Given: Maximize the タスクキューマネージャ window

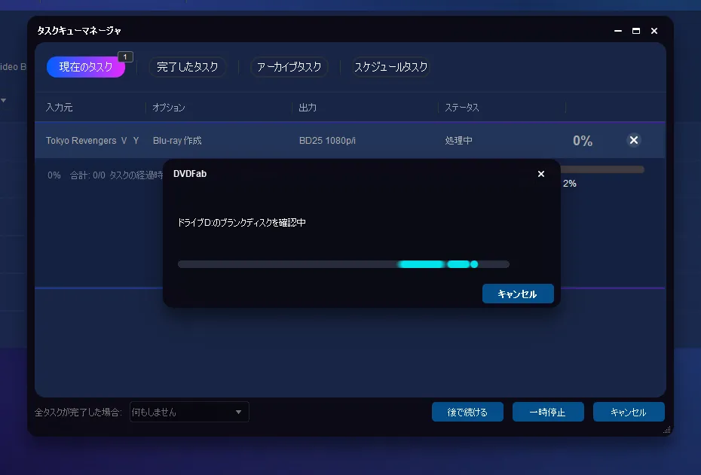Looking at the screenshot, I should [635, 31].
